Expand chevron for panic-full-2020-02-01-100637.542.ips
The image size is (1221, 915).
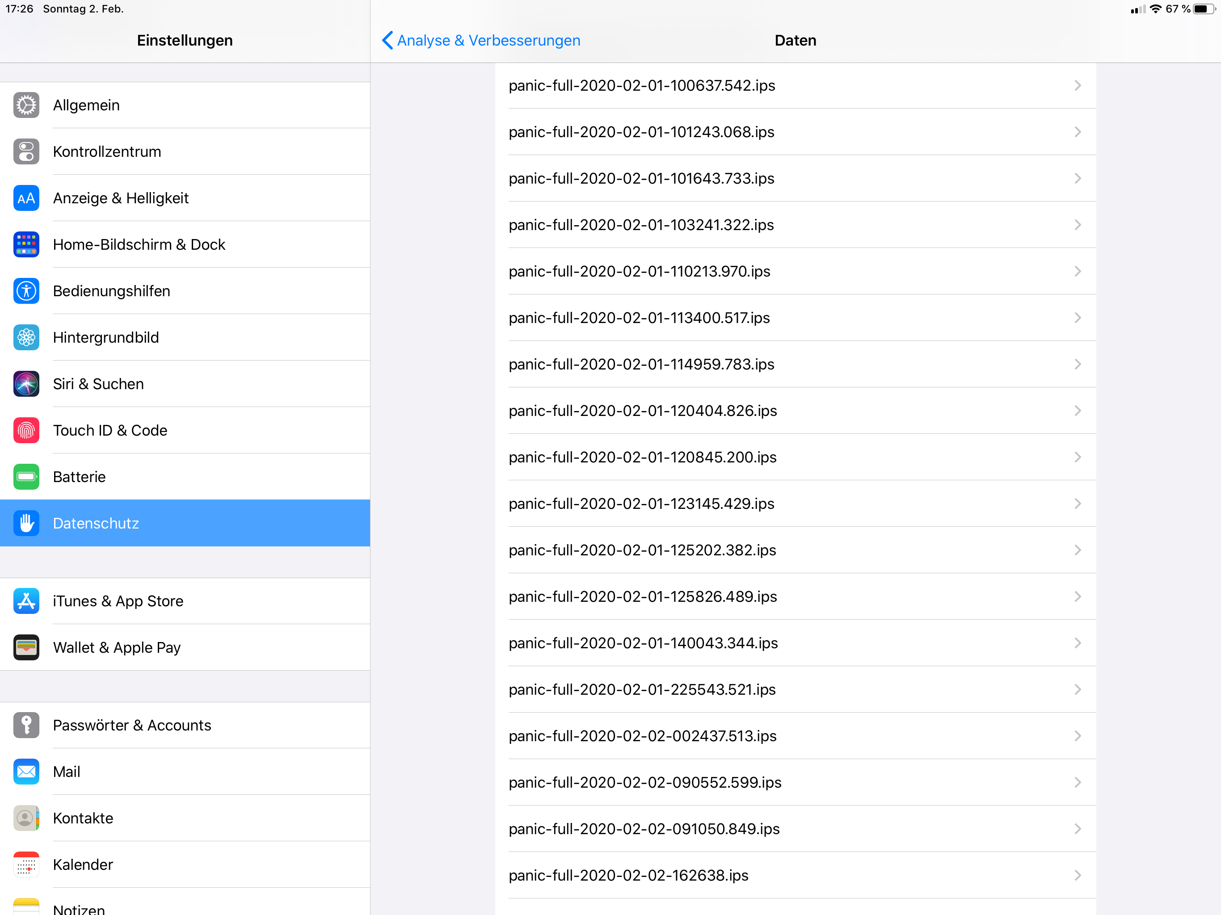point(1077,85)
